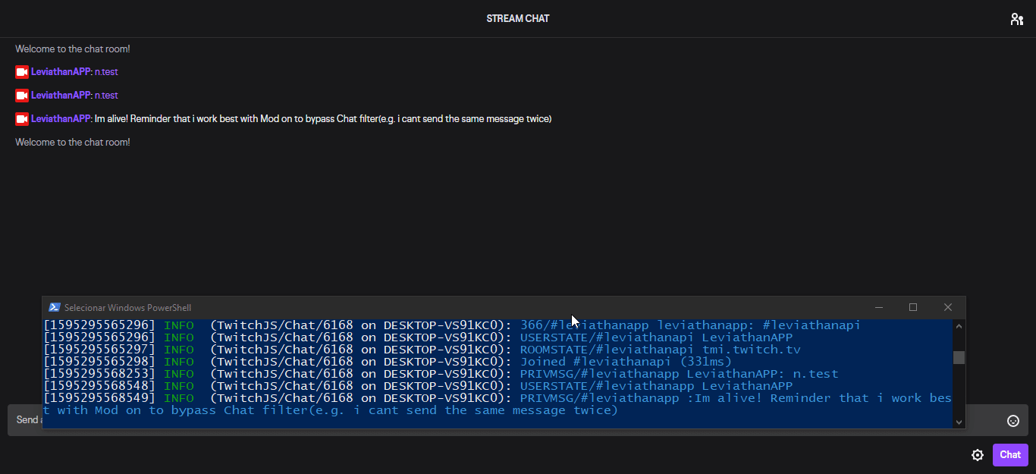The height and width of the screenshot is (474, 1036).
Task: Click the first 'Welcome to the chat room!' message
Action: point(72,49)
